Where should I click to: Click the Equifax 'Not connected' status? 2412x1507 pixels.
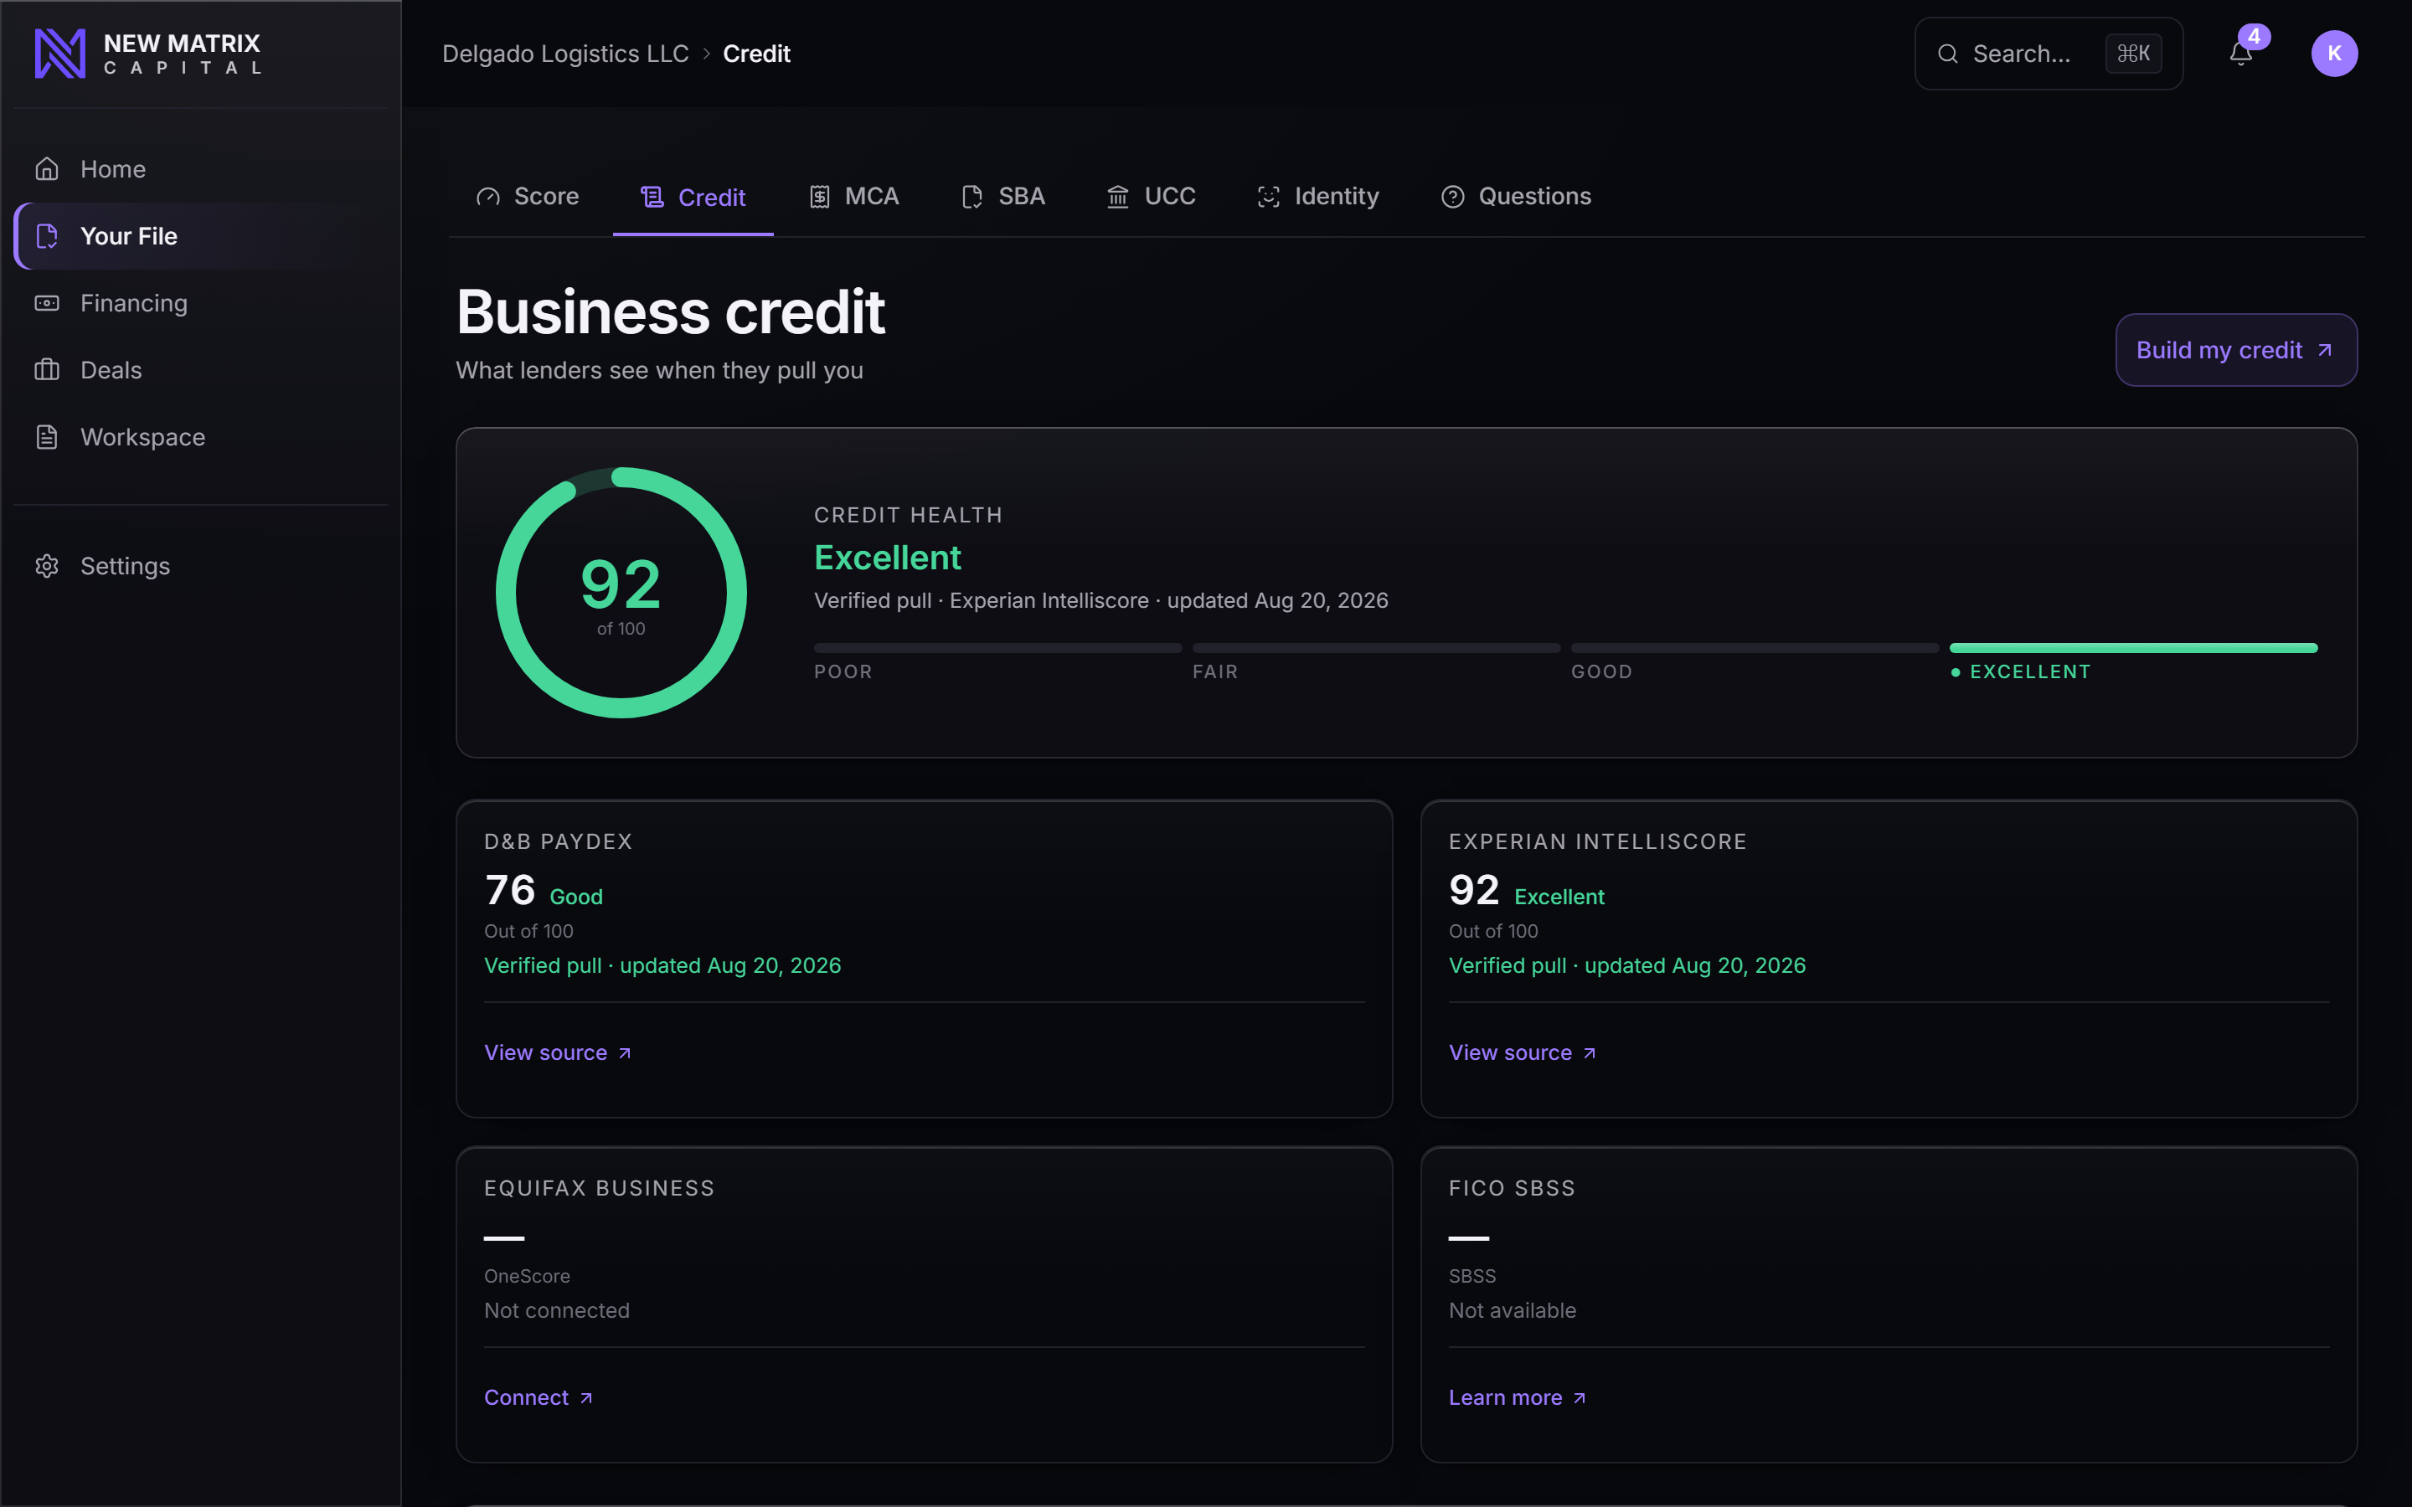[557, 1310]
